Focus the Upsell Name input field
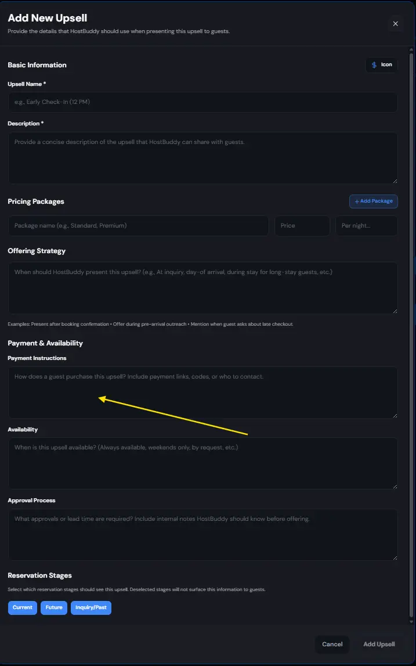416x666 pixels. coord(202,102)
